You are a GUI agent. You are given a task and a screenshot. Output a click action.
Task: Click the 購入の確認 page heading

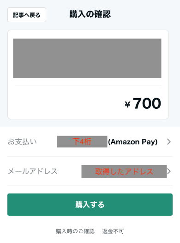[x=90, y=14]
